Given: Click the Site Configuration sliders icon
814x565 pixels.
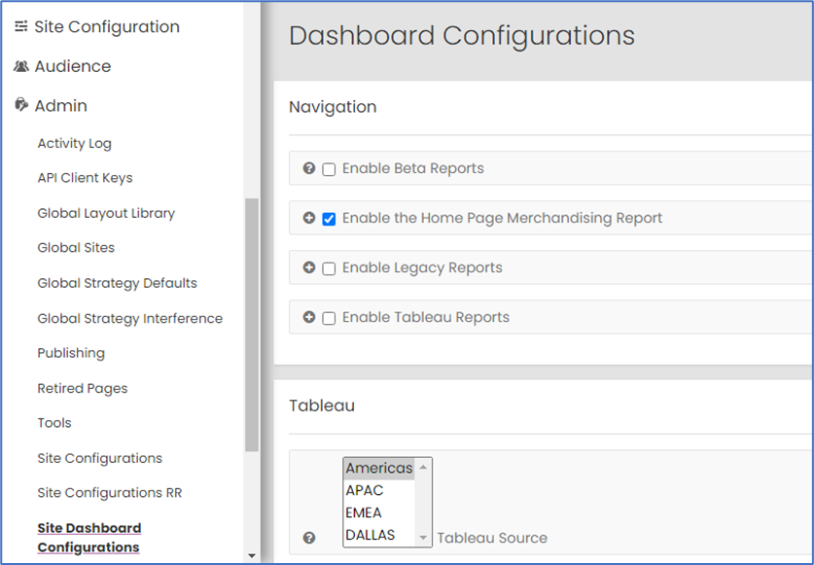Looking at the screenshot, I should pos(20,27).
